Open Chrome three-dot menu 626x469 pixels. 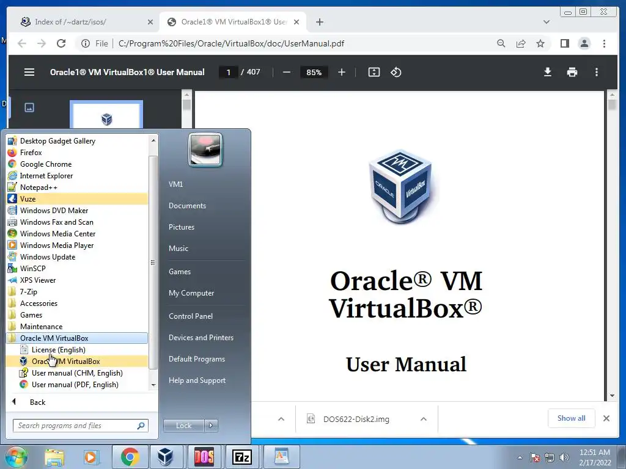[604, 43]
